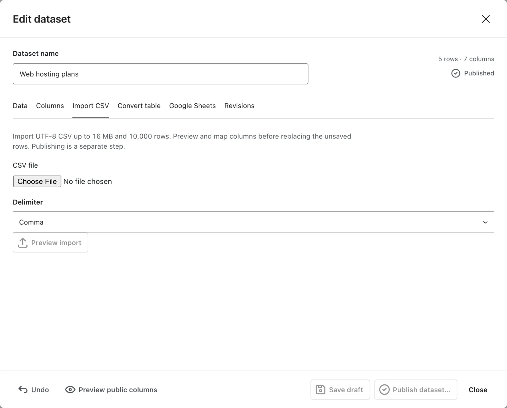Click the Edit dataset heading
Image resolution: width=507 pixels, height=408 pixels.
pos(42,19)
